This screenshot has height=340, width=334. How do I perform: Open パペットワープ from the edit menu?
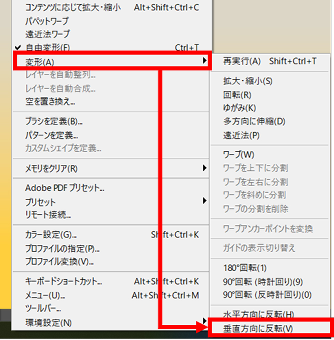click(x=47, y=21)
